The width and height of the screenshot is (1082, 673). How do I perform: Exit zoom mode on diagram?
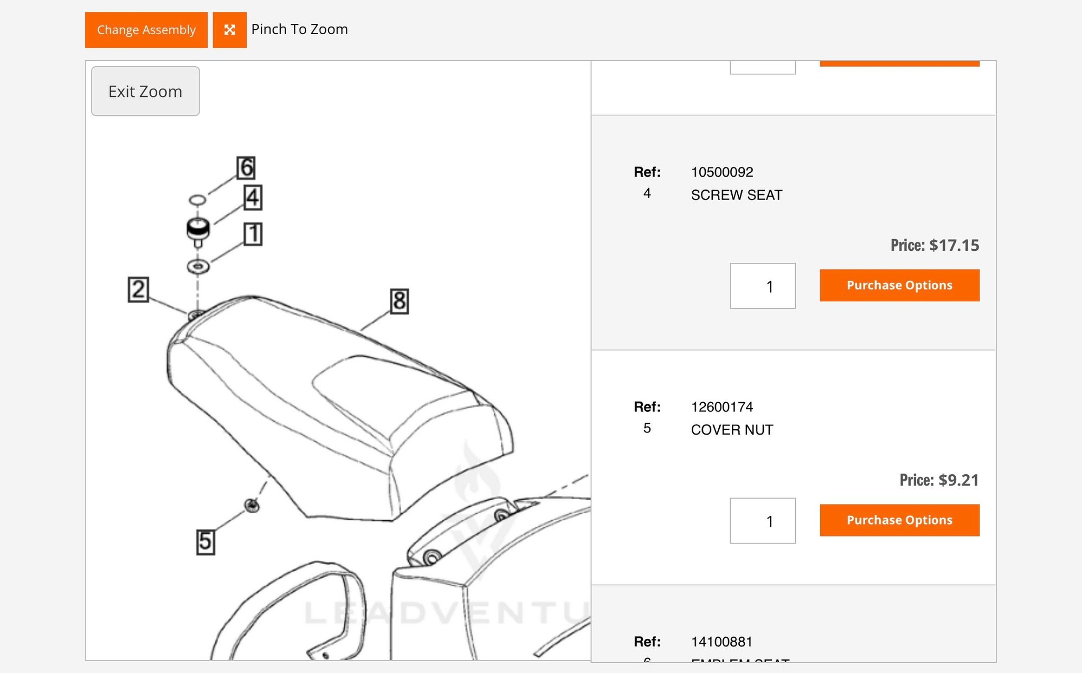point(145,91)
